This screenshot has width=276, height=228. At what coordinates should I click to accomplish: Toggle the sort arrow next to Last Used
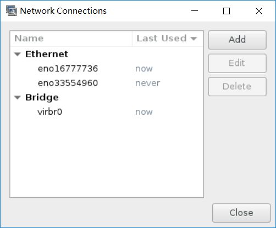194,38
